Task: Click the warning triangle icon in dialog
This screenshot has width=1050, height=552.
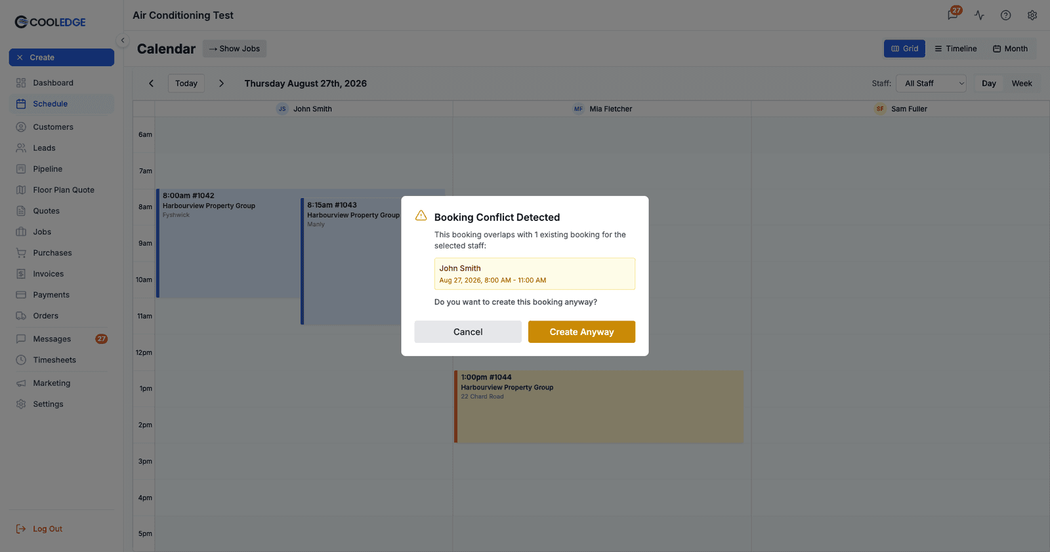Action: coord(421,216)
